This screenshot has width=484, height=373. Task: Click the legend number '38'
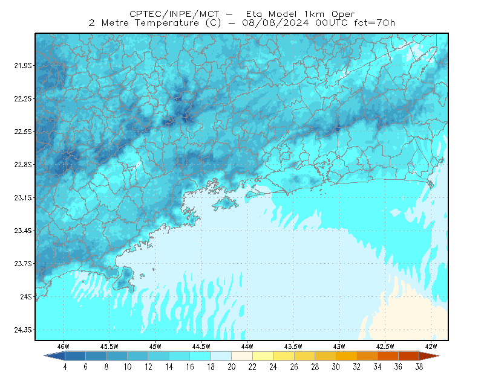pos(419,367)
